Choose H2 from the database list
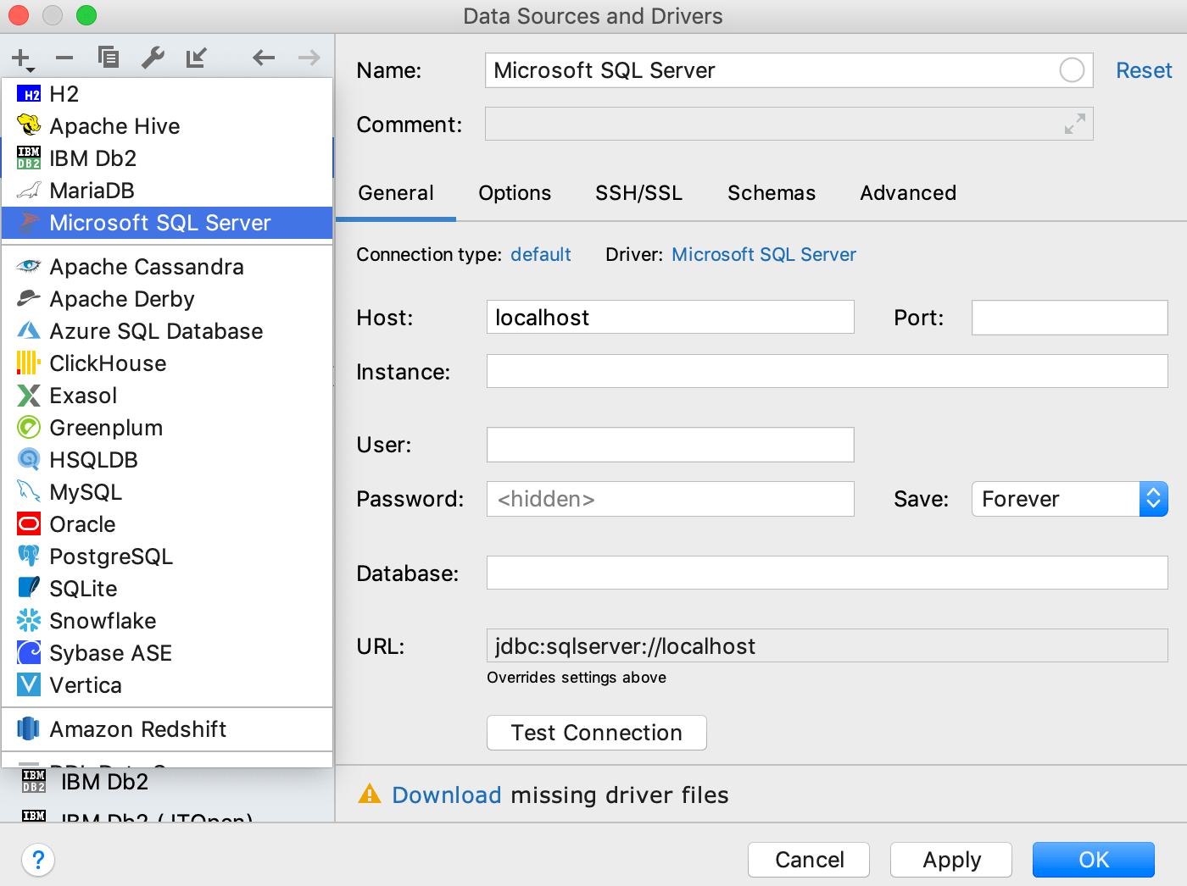The image size is (1187, 886). coord(167,94)
